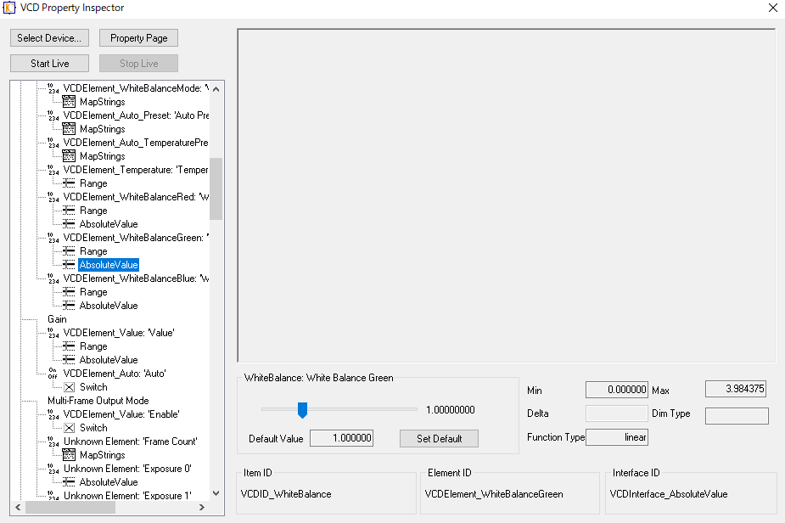Click the checkbox icon for the Multi-Frame Enable Switch

tap(69, 428)
